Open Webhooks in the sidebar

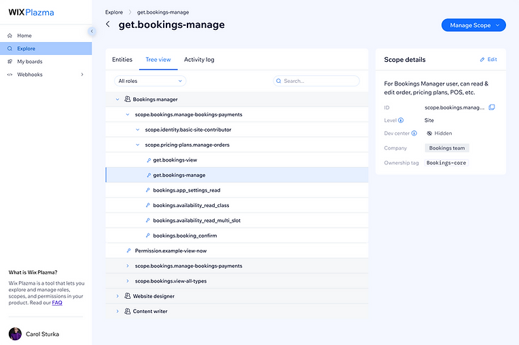(46, 75)
